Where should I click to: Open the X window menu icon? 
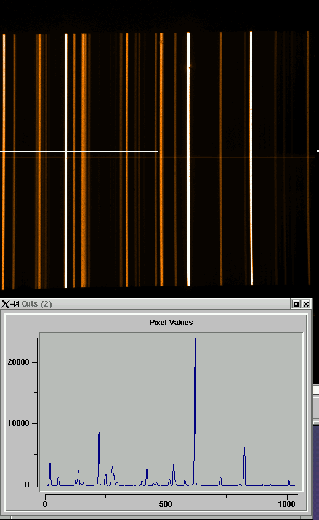[5, 303]
